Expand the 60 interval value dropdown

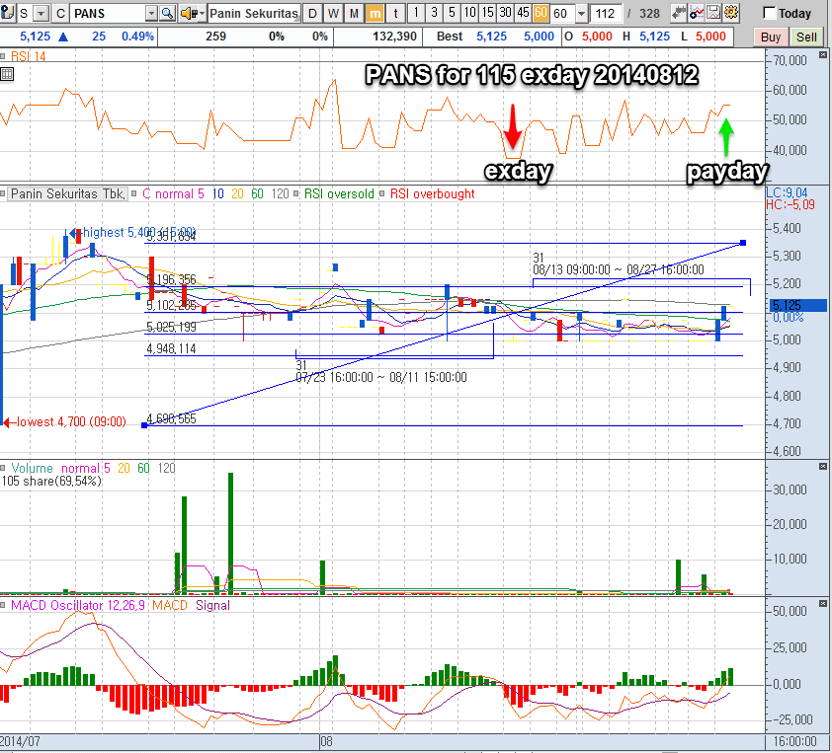582,13
